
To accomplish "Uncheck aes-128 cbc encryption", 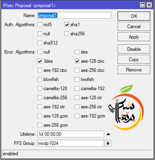I will pos(77,61).
